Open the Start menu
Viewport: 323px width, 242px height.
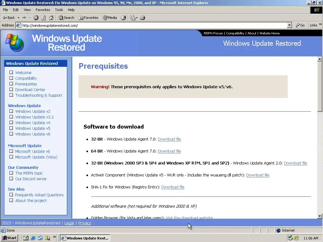9,238
